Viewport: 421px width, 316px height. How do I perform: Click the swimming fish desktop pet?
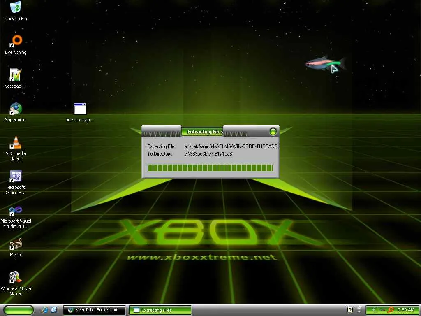[x=325, y=63]
